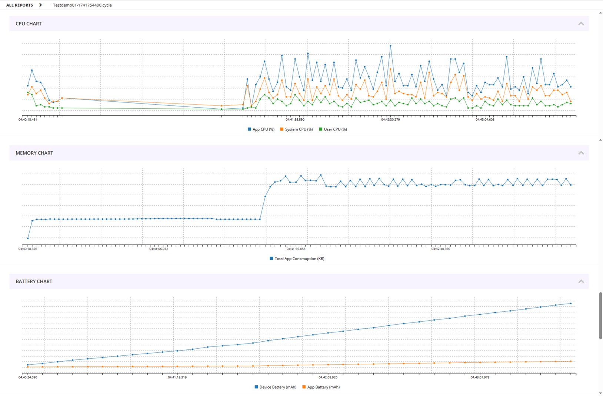Click the page's vertical scrollbar thumb
Image resolution: width=603 pixels, height=416 pixels.
point(600,315)
